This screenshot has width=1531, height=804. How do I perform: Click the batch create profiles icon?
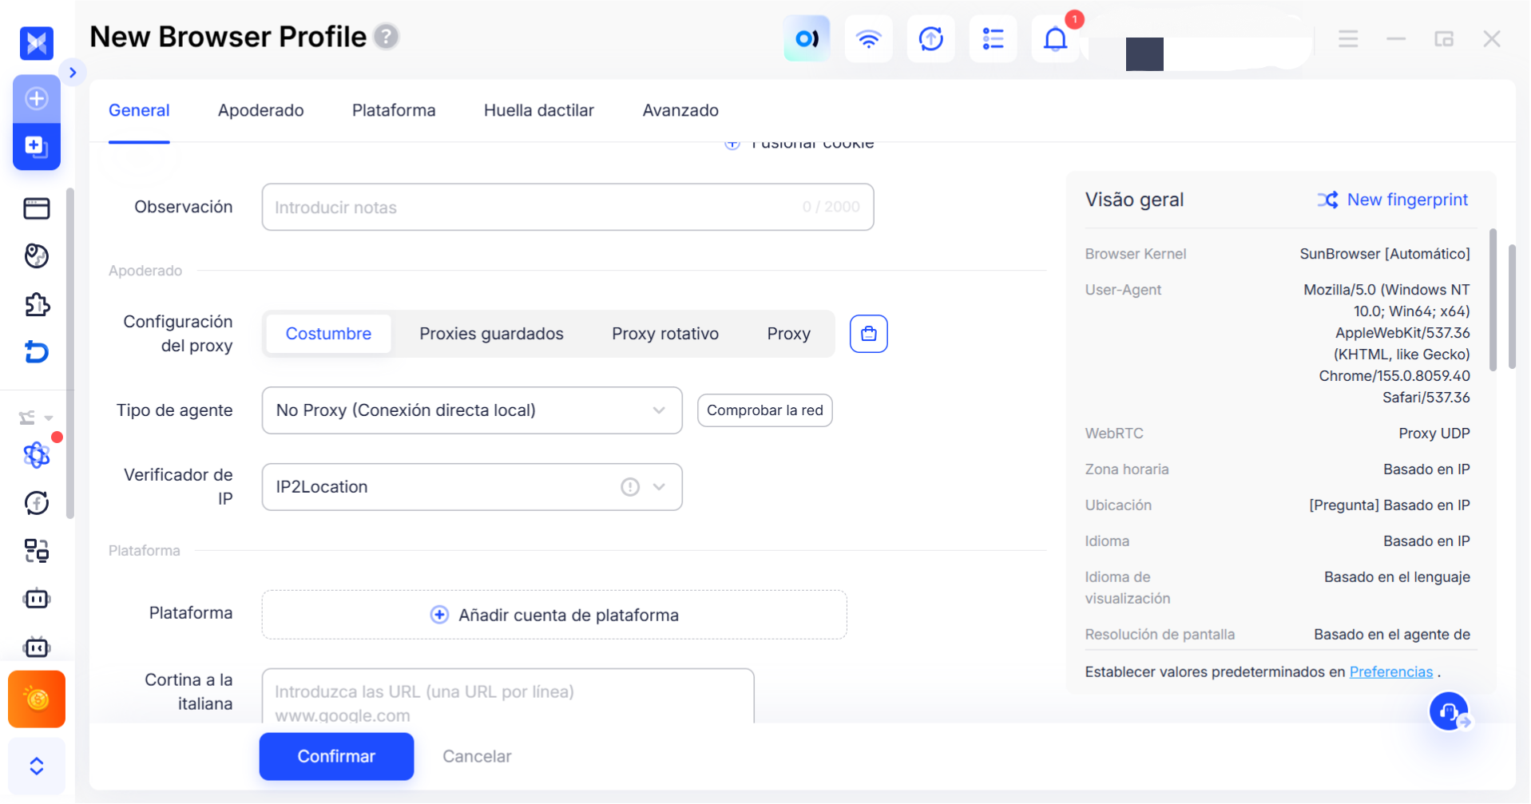37,147
